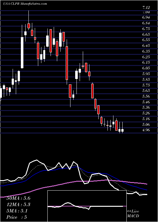Select the 7.04 price axis label
Screen dimensions: 158x222
point(146,12)
